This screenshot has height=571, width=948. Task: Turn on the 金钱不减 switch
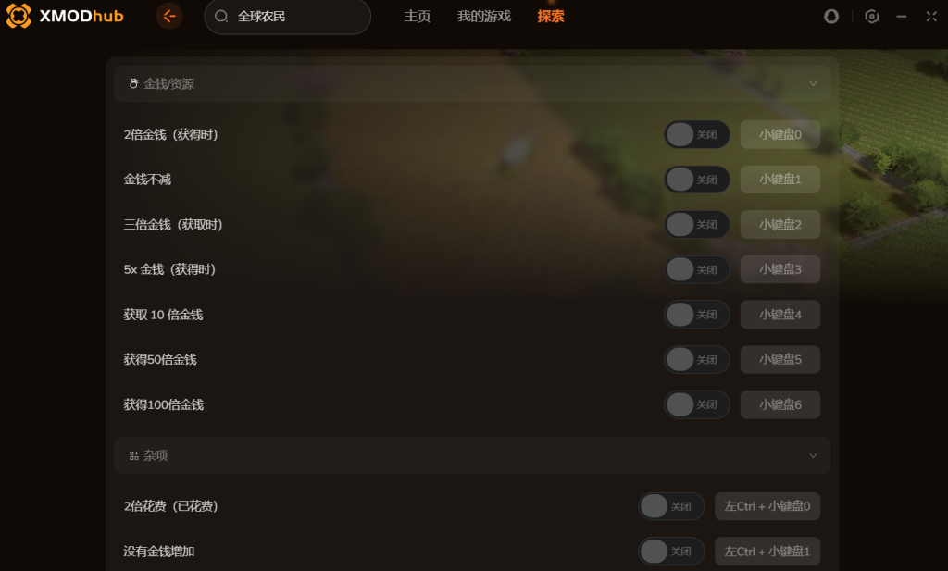(x=696, y=180)
